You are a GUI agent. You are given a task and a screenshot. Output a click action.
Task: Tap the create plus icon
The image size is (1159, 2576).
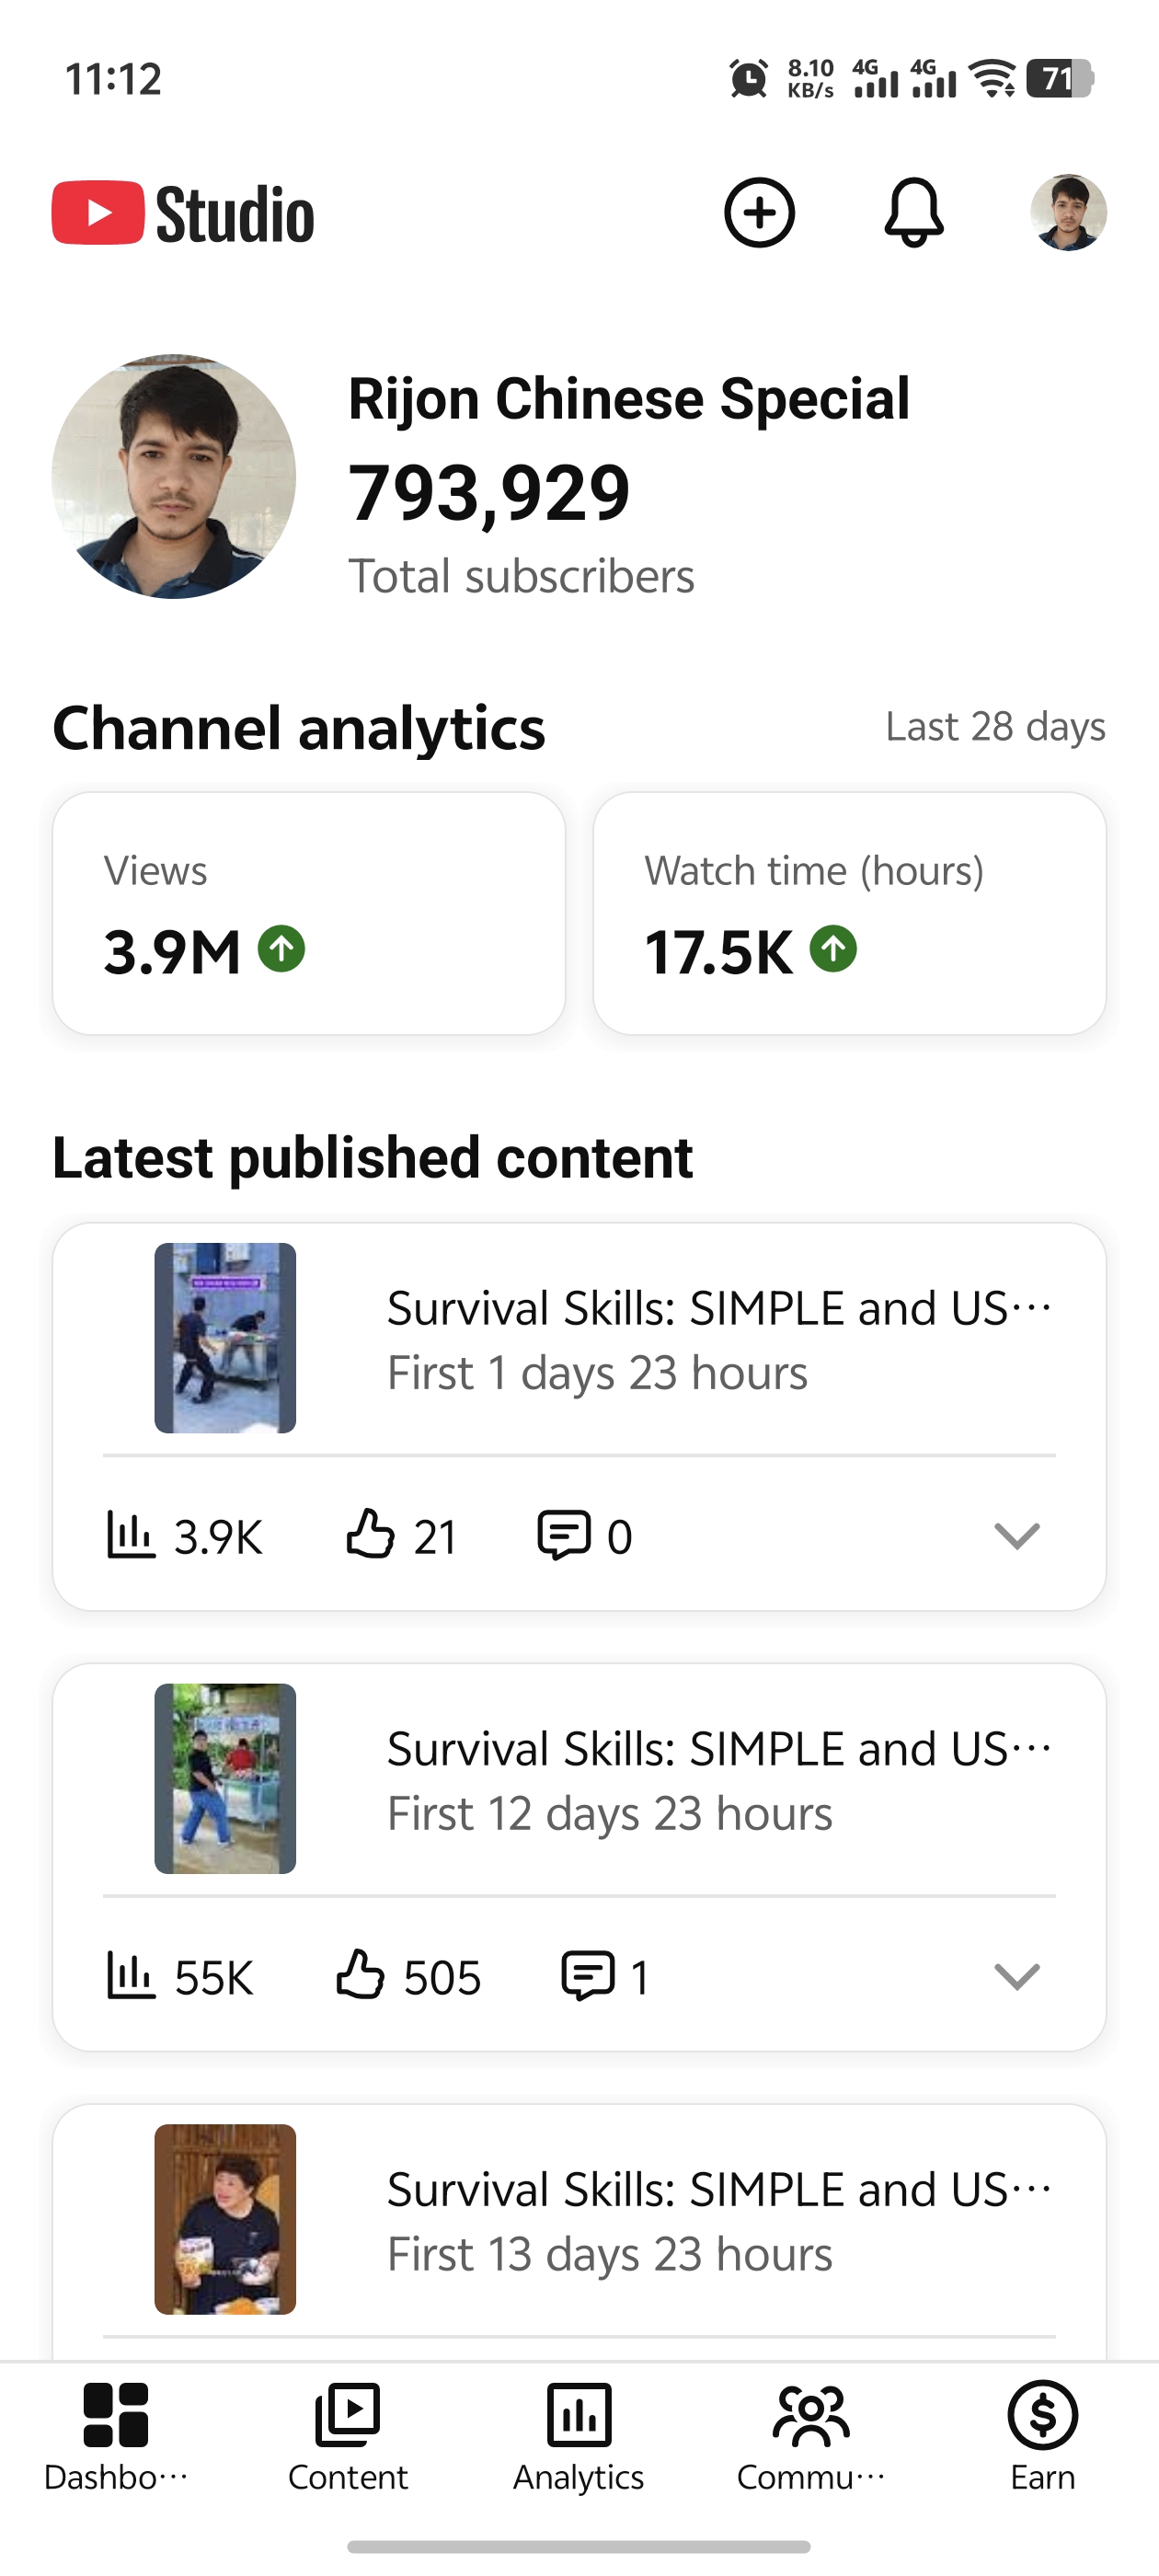point(759,213)
